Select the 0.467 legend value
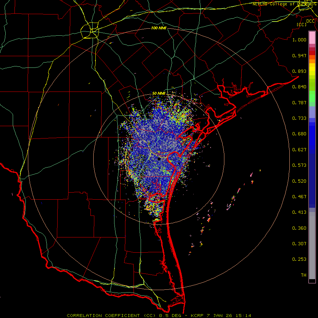This screenshot has width=318, height=318. click(x=299, y=197)
